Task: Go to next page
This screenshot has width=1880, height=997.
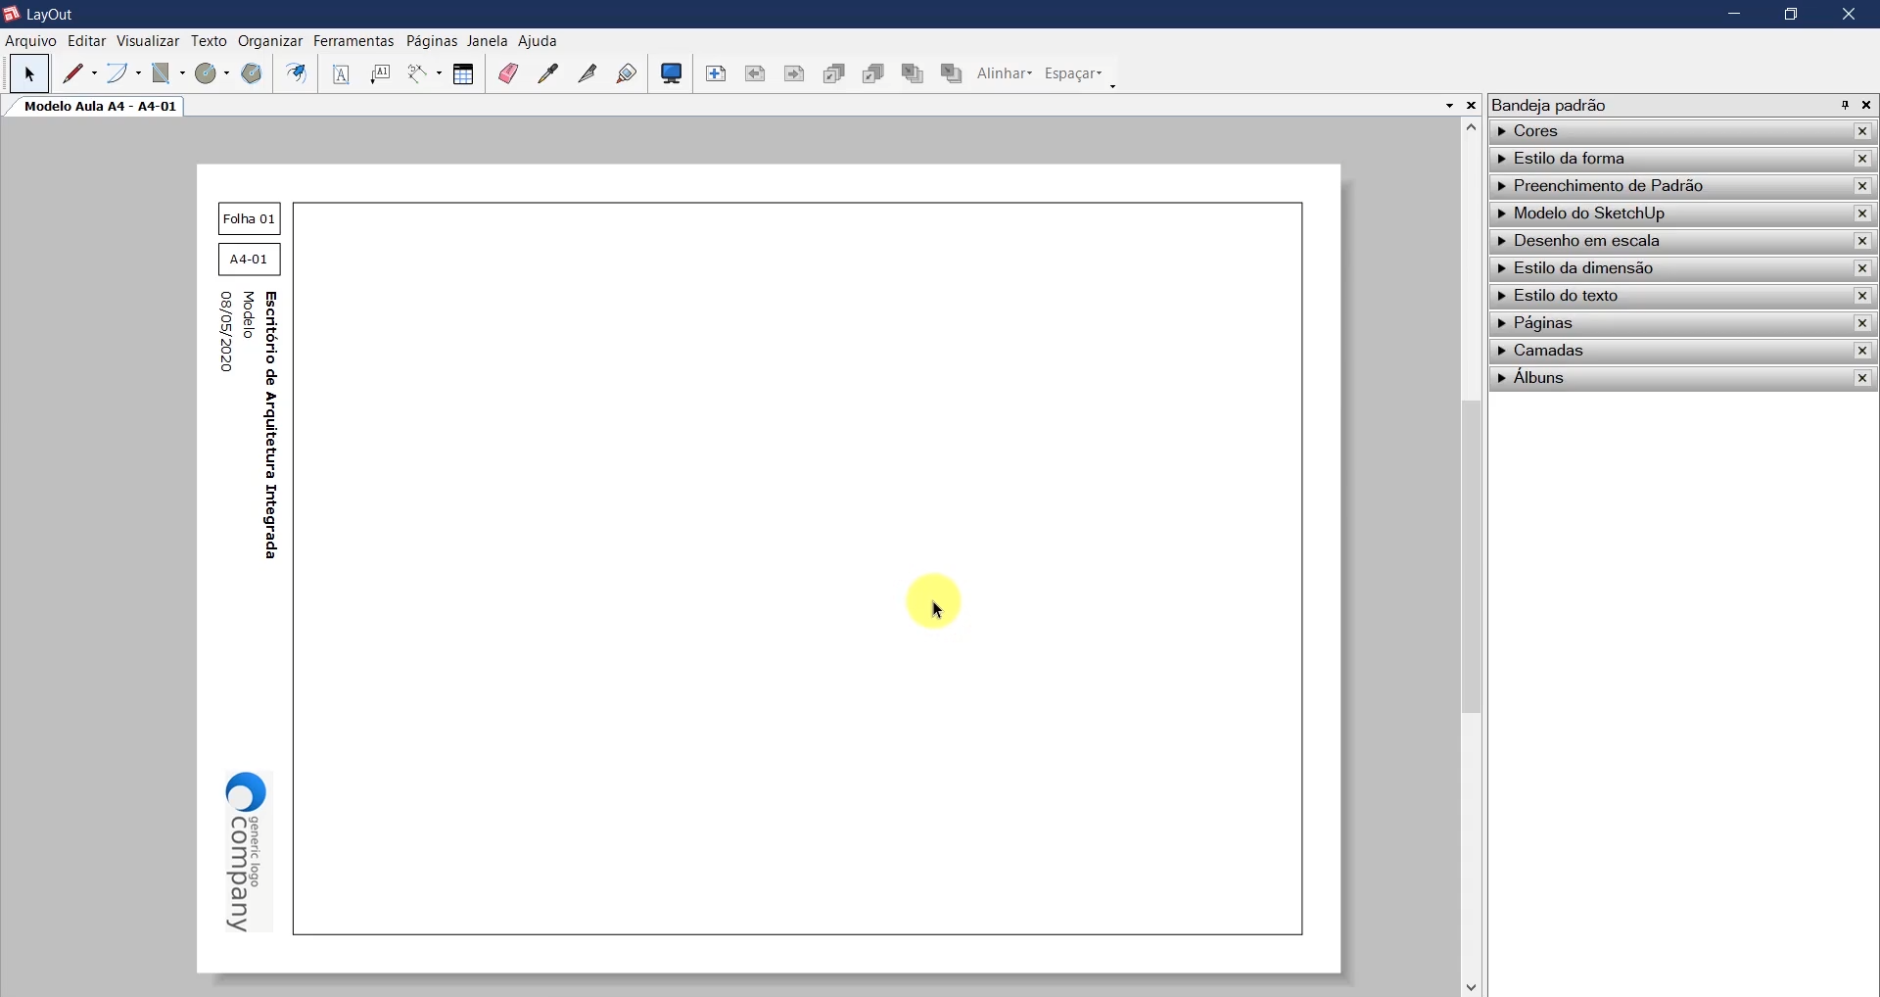Action: pyautogui.click(x=796, y=74)
